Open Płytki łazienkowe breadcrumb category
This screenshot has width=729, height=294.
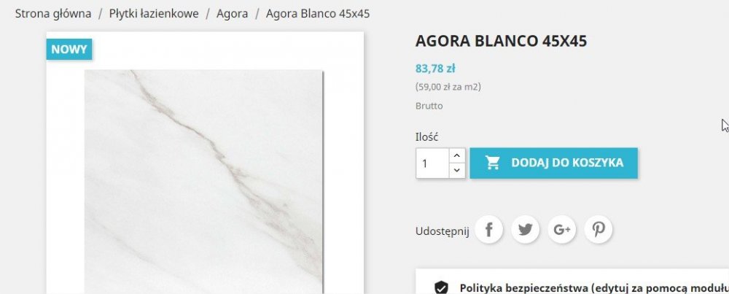tap(154, 13)
